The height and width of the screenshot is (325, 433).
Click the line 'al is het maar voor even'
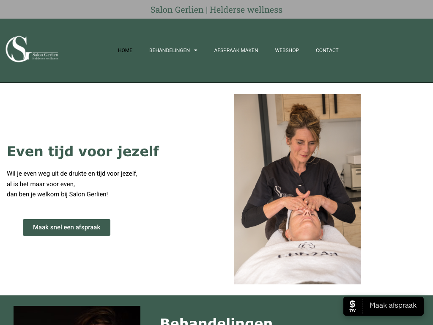(41, 184)
